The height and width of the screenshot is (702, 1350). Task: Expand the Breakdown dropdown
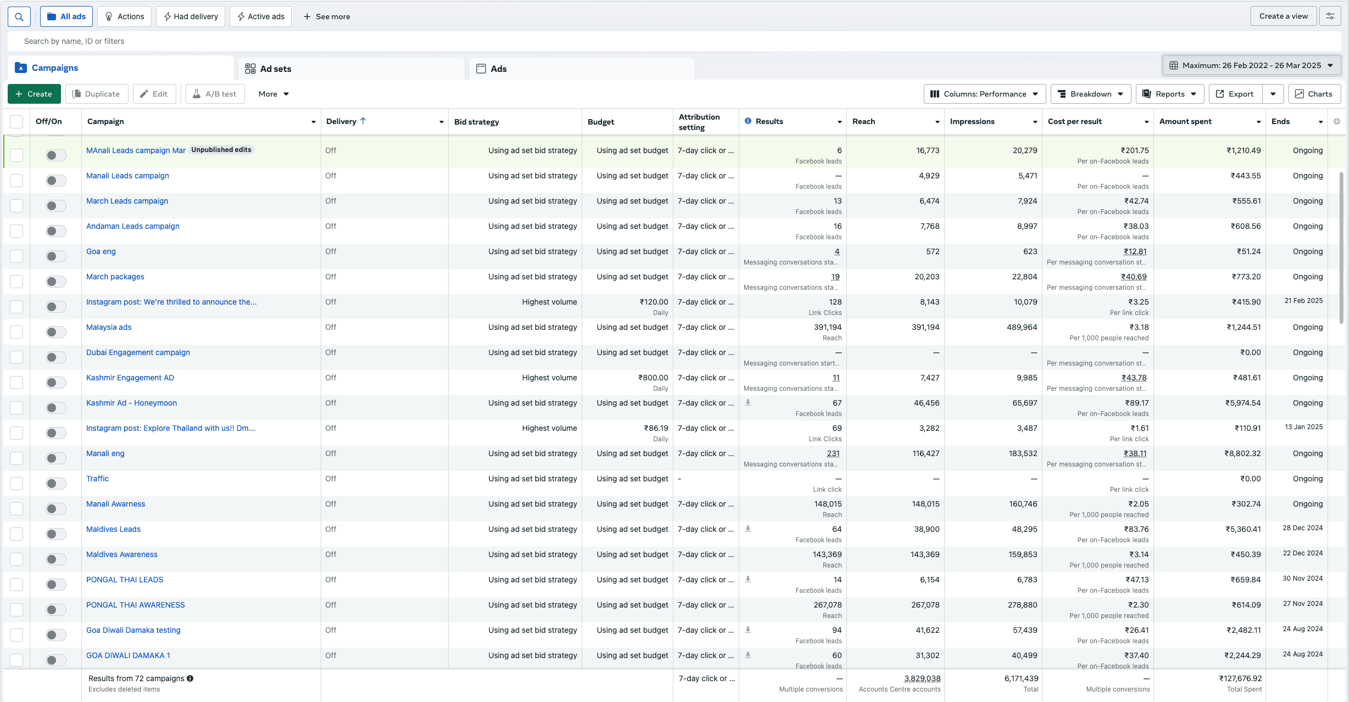(1090, 94)
